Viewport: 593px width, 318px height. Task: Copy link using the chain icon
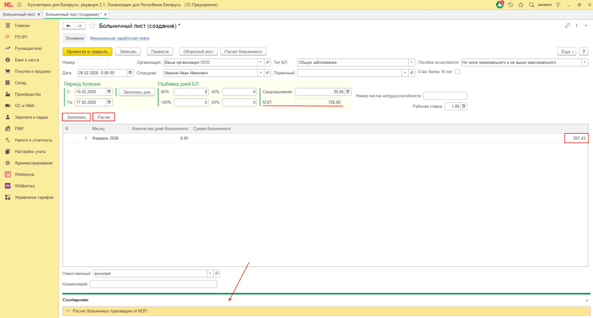click(x=568, y=26)
